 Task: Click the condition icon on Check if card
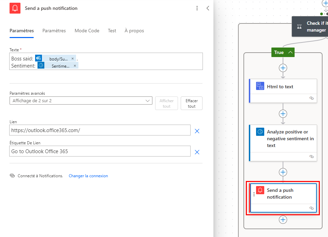coord(299,26)
